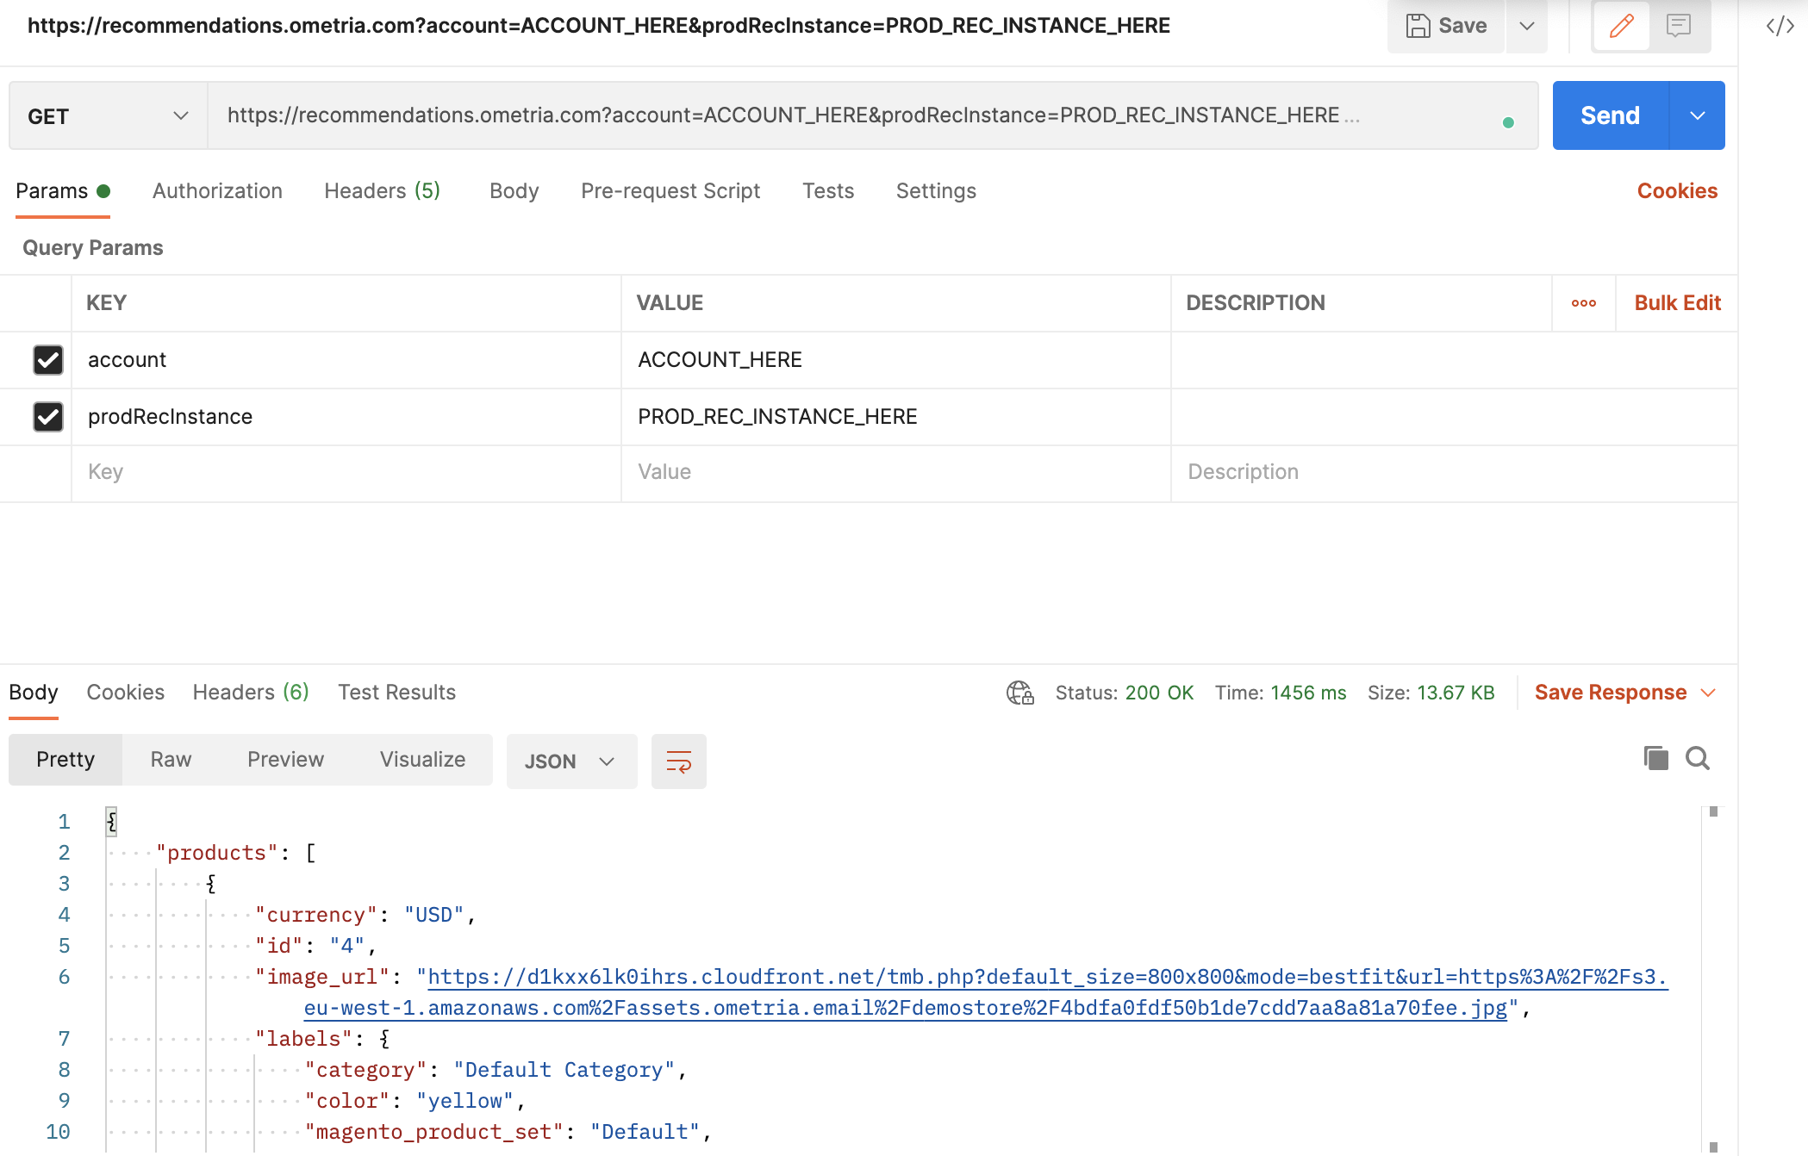Screen dimensions: 1808x1156
Task: Open the GET method dropdown
Action: tap(108, 115)
